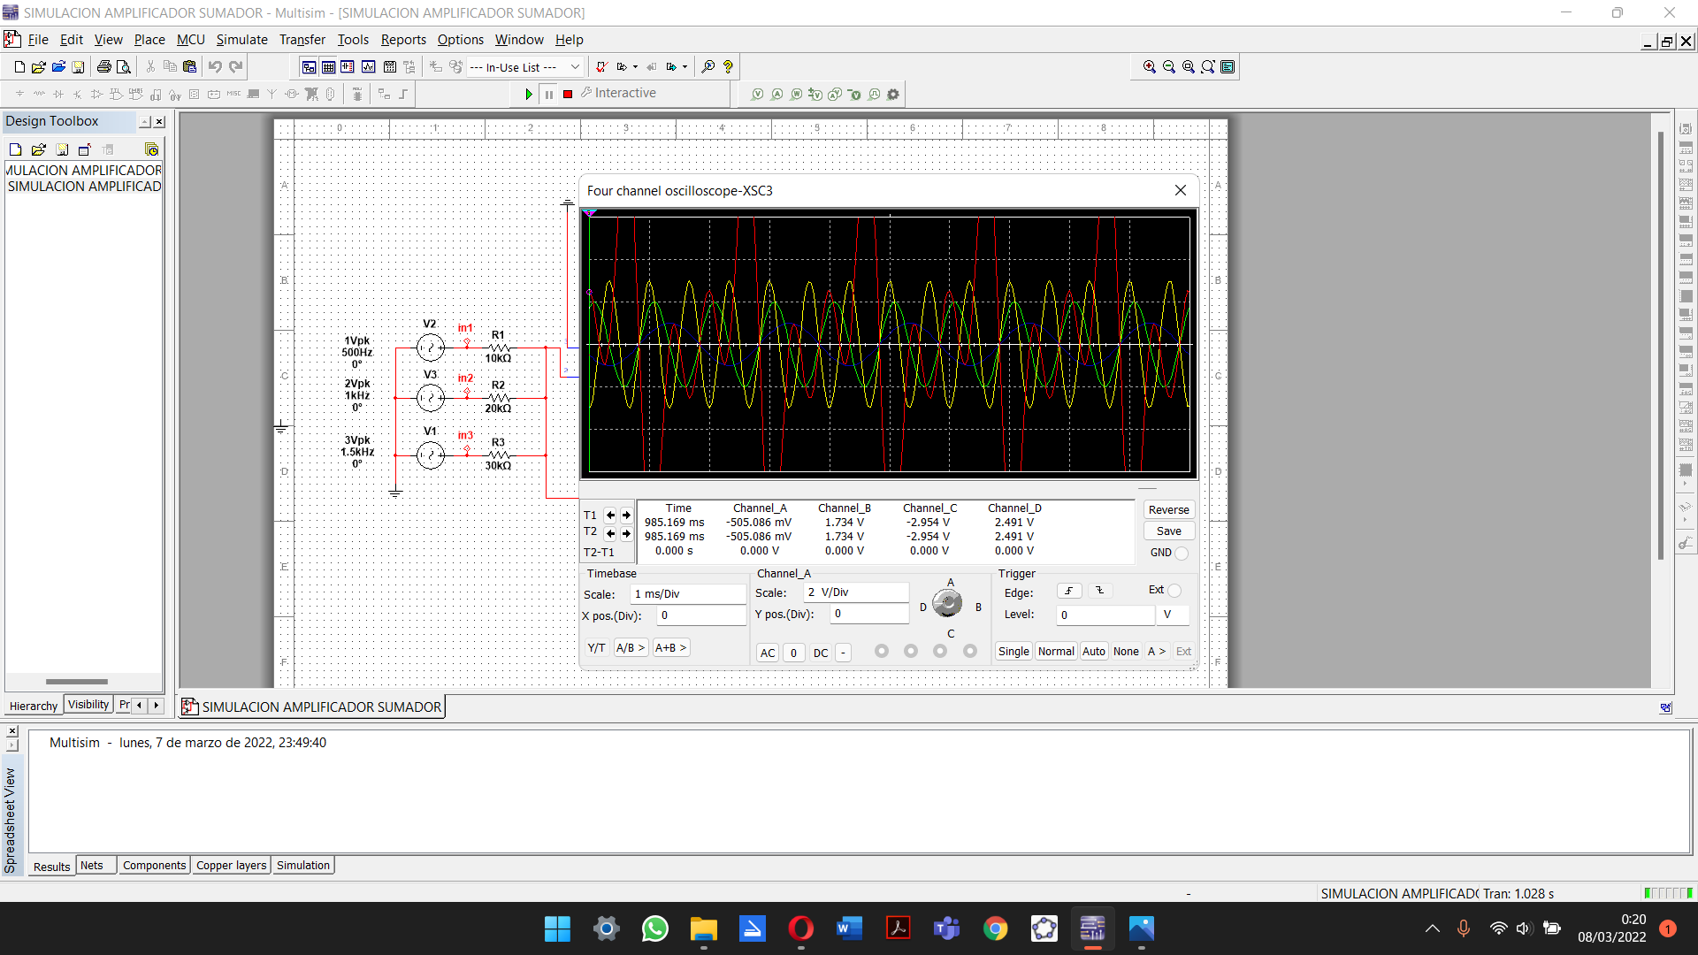Viewport: 1698px width, 955px height.
Task: Open the Simulate menu
Action: [241, 40]
